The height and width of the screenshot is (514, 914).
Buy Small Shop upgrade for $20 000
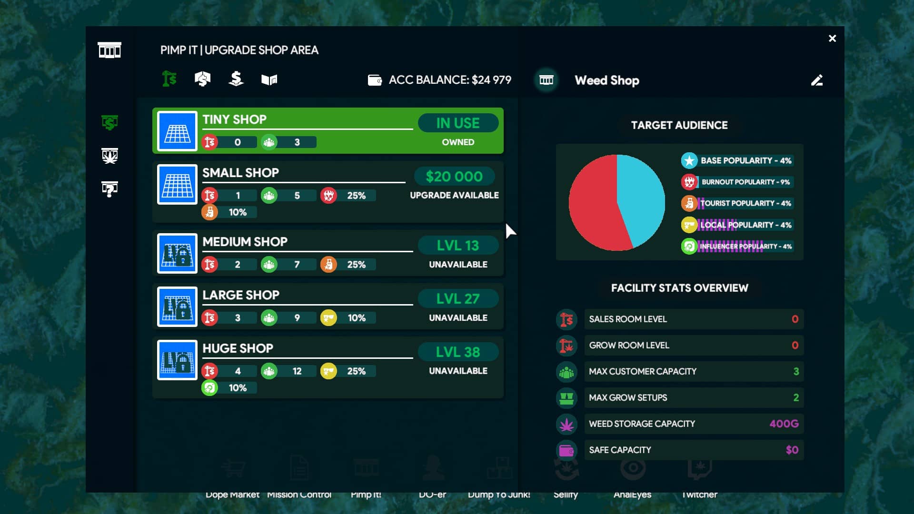click(x=454, y=177)
